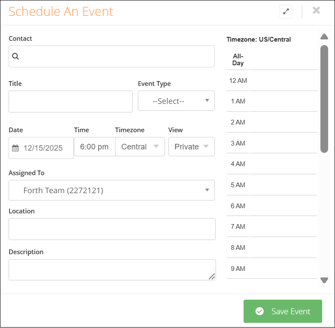Click the Save Event checkmark icon
The image size is (335, 328).
tap(259, 311)
